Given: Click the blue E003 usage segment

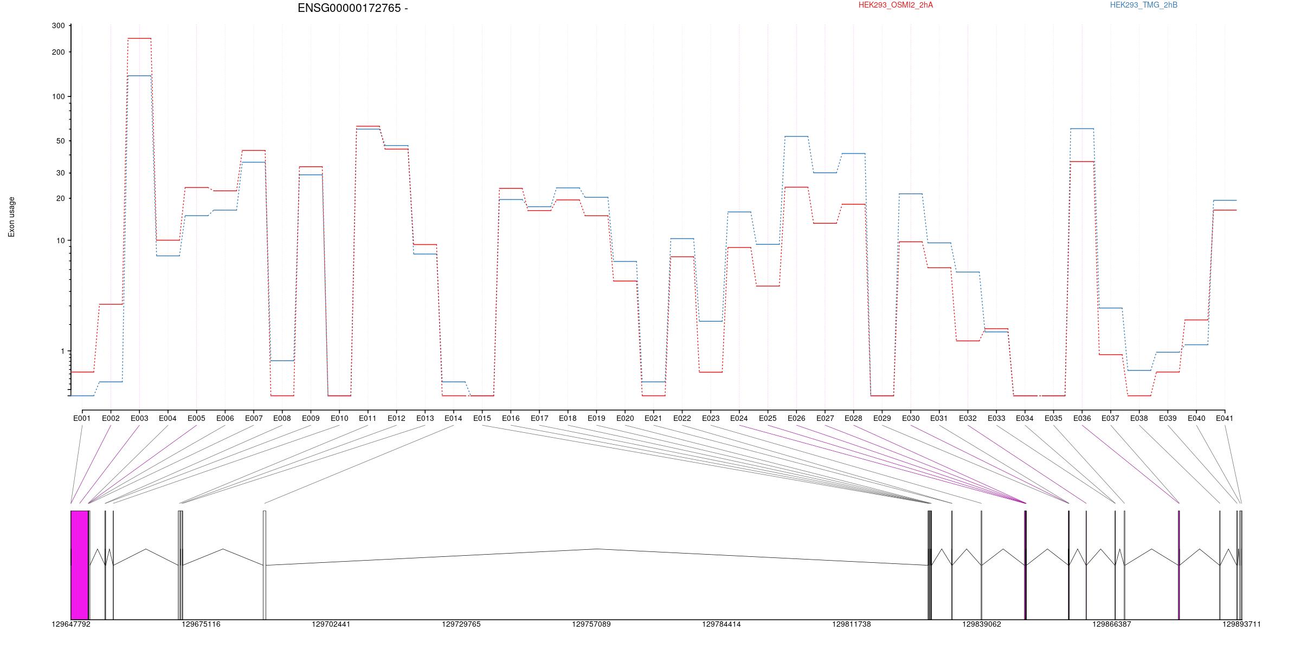Looking at the screenshot, I should 139,76.
